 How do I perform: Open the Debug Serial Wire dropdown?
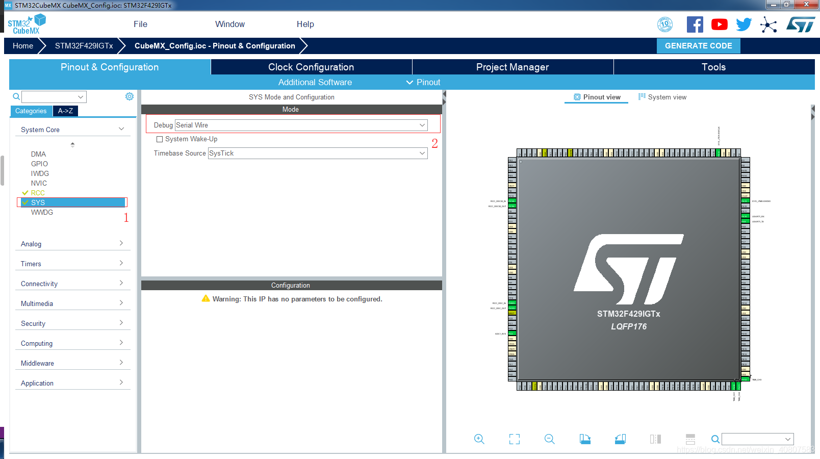301,125
